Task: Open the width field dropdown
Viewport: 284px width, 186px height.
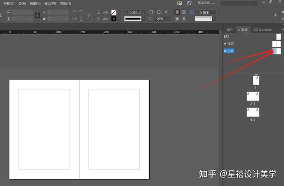Action: [x=31, y=12]
